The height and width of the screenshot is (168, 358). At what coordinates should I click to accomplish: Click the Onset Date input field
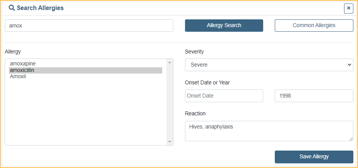[224, 96]
